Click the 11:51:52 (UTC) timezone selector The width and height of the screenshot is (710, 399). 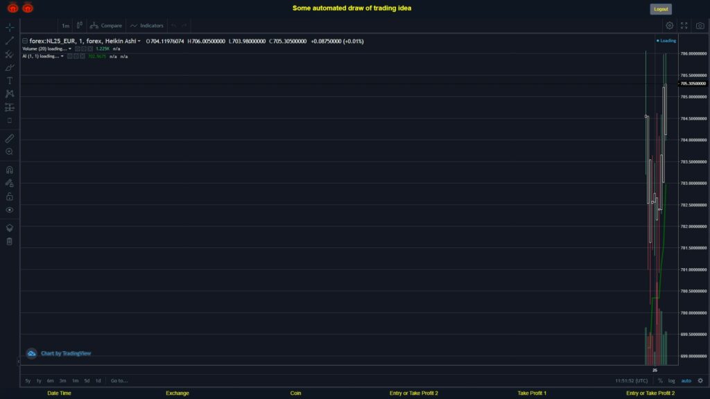click(631, 381)
